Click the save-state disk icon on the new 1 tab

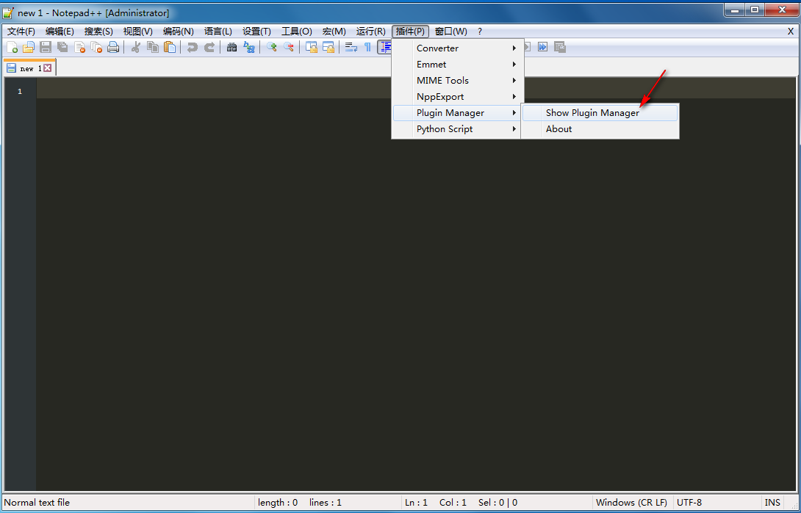coord(11,68)
